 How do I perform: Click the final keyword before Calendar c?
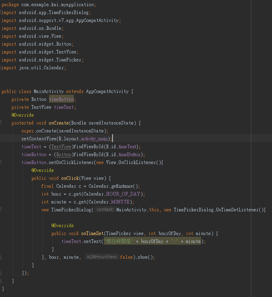pyautogui.click(x=47, y=186)
